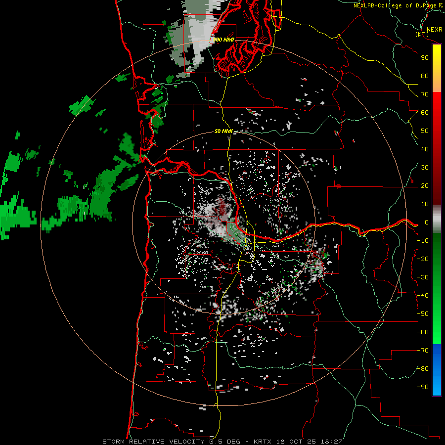This screenshot has width=445, height=445.
Task: Click the 10 value on velocity scale
Action: click(x=425, y=204)
